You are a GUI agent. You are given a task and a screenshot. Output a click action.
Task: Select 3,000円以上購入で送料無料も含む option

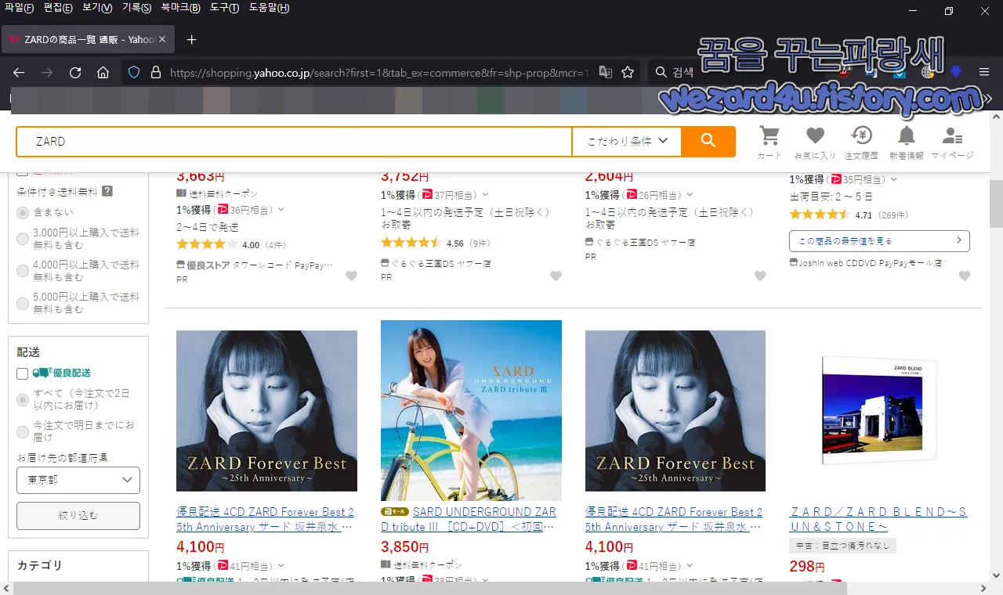coord(23,239)
